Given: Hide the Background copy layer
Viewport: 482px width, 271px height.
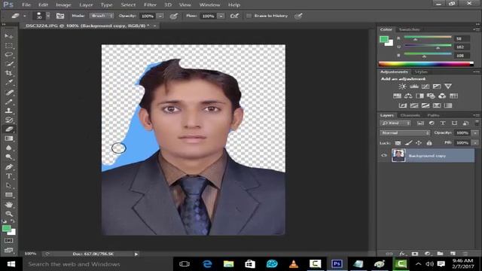Looking at the screenshot, I should coord(384,156).
